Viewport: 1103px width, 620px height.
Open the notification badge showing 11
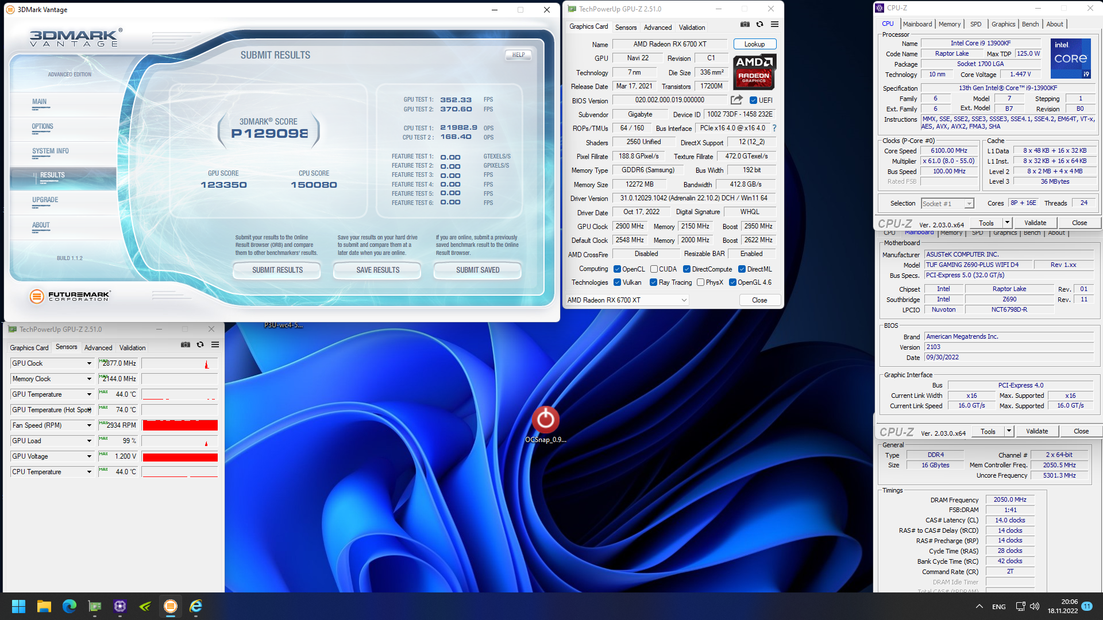pyautogui.click(x=1087, y=606)
